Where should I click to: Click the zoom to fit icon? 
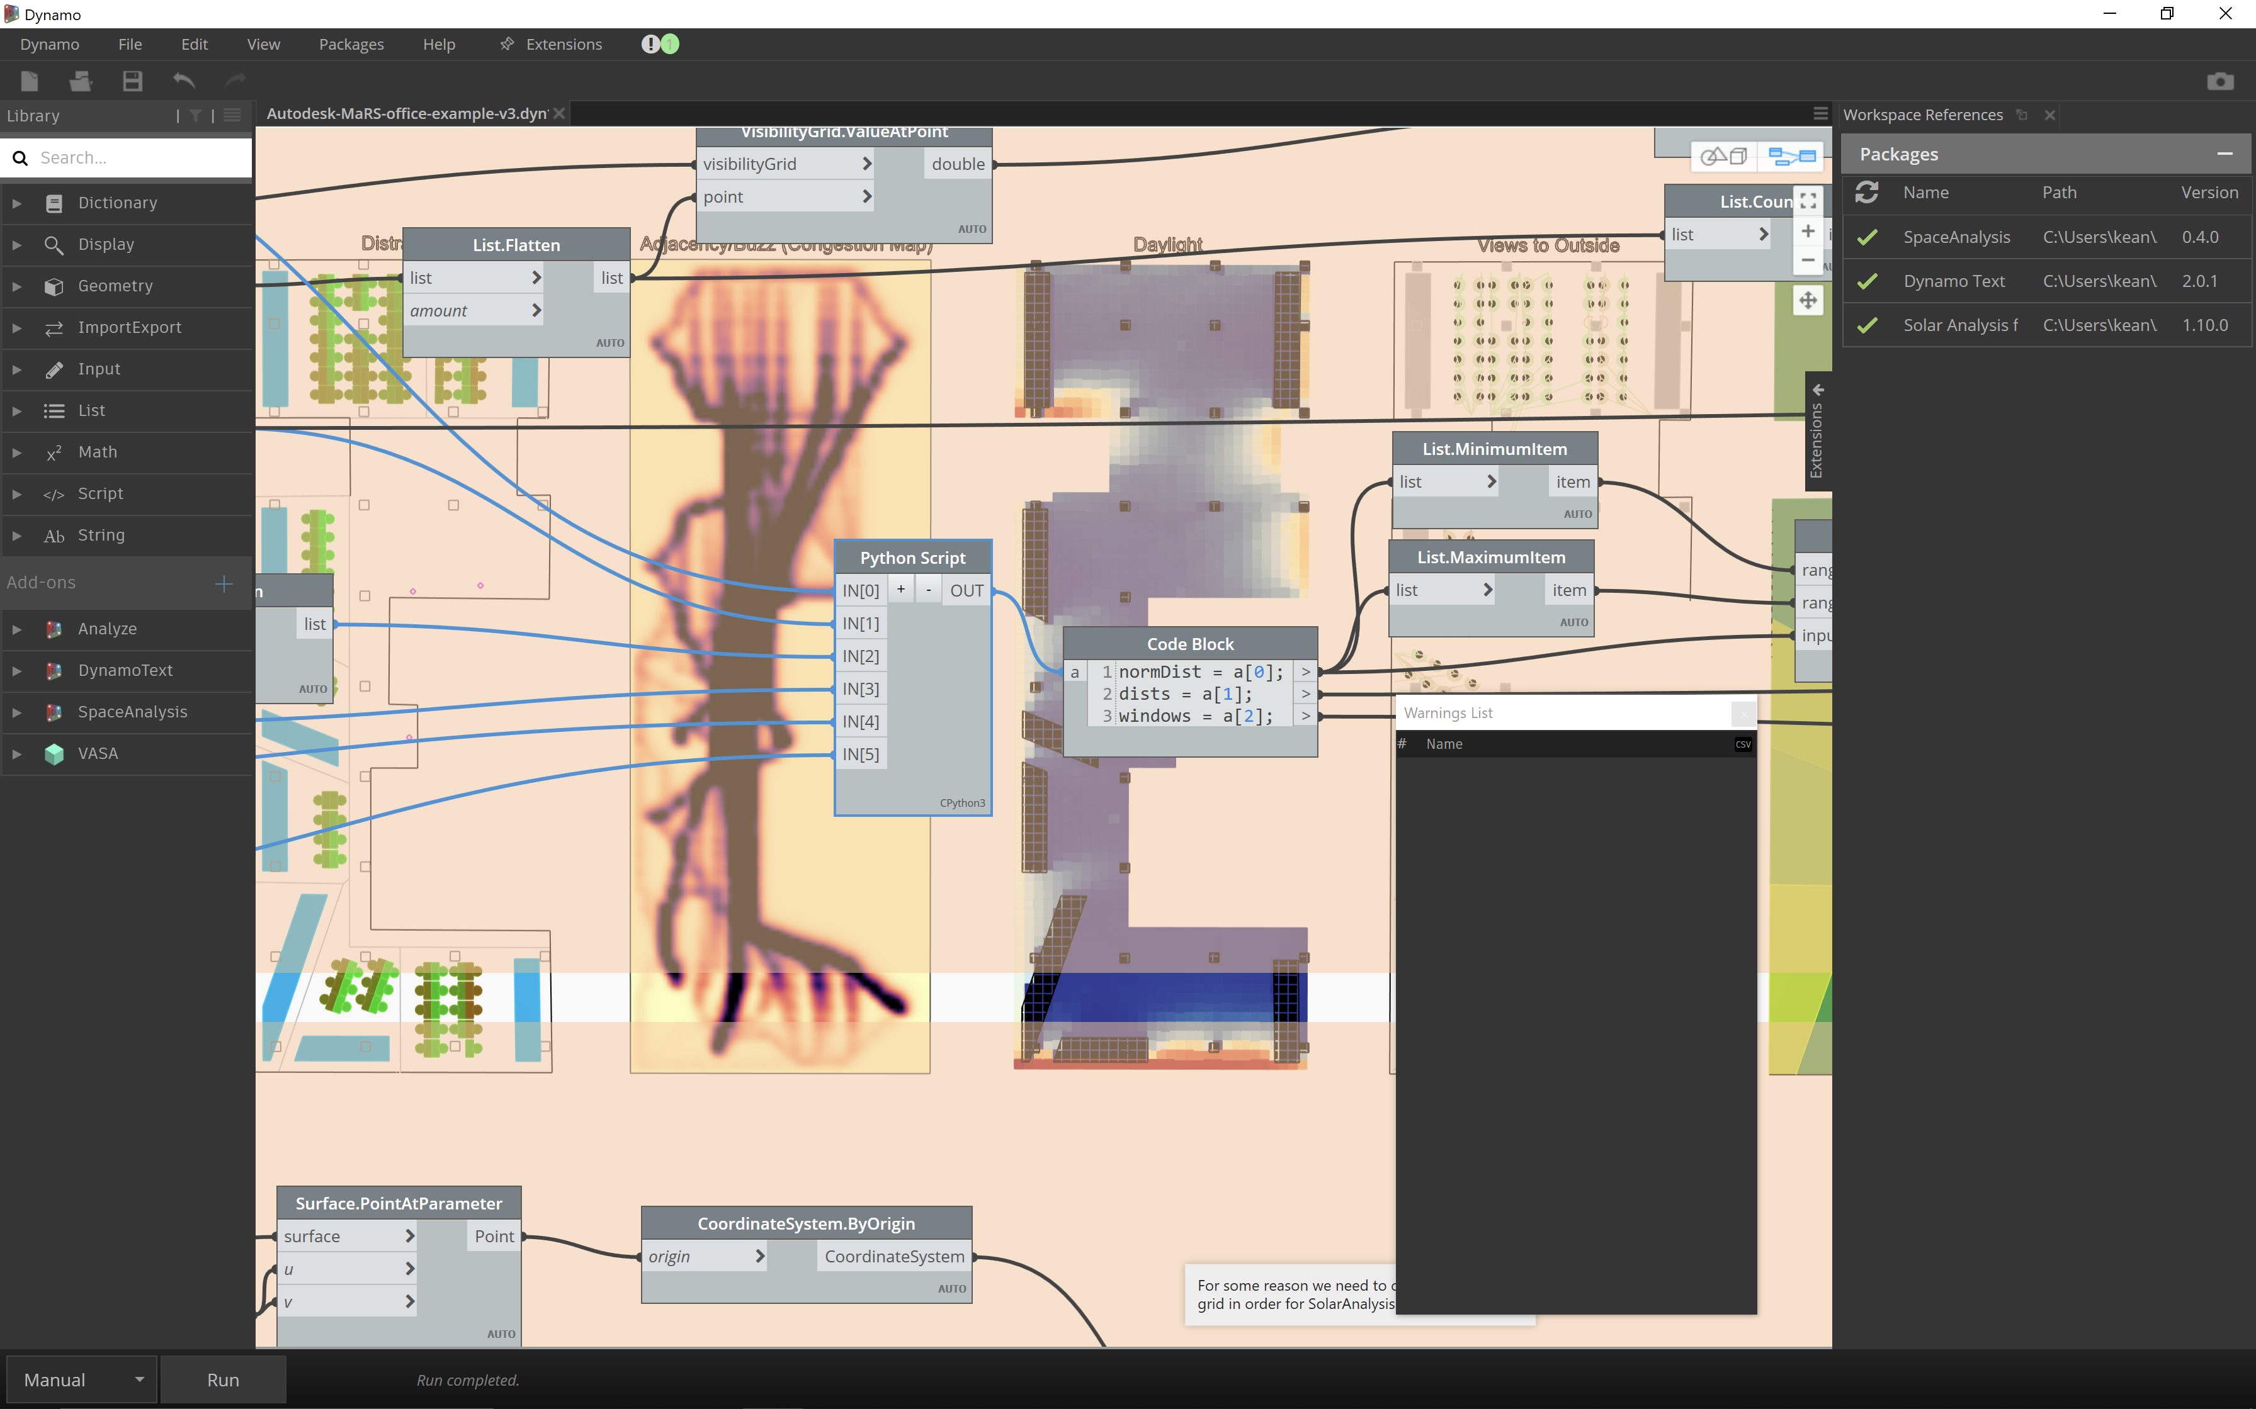[x=1808, y=201]
